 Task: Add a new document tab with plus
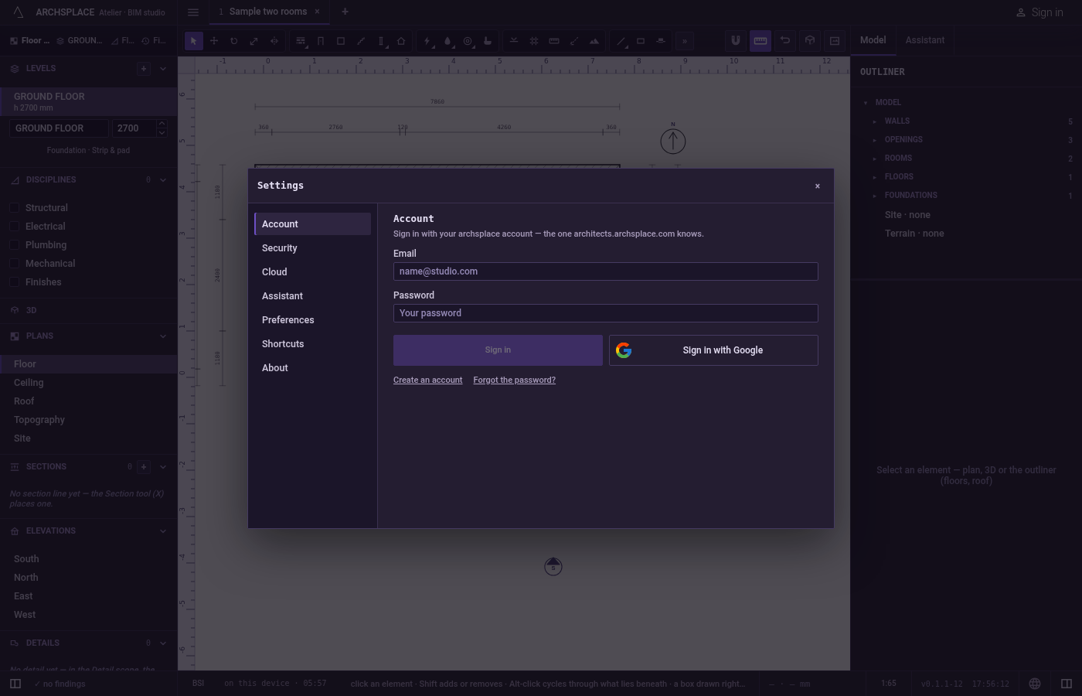coord(345,12)
